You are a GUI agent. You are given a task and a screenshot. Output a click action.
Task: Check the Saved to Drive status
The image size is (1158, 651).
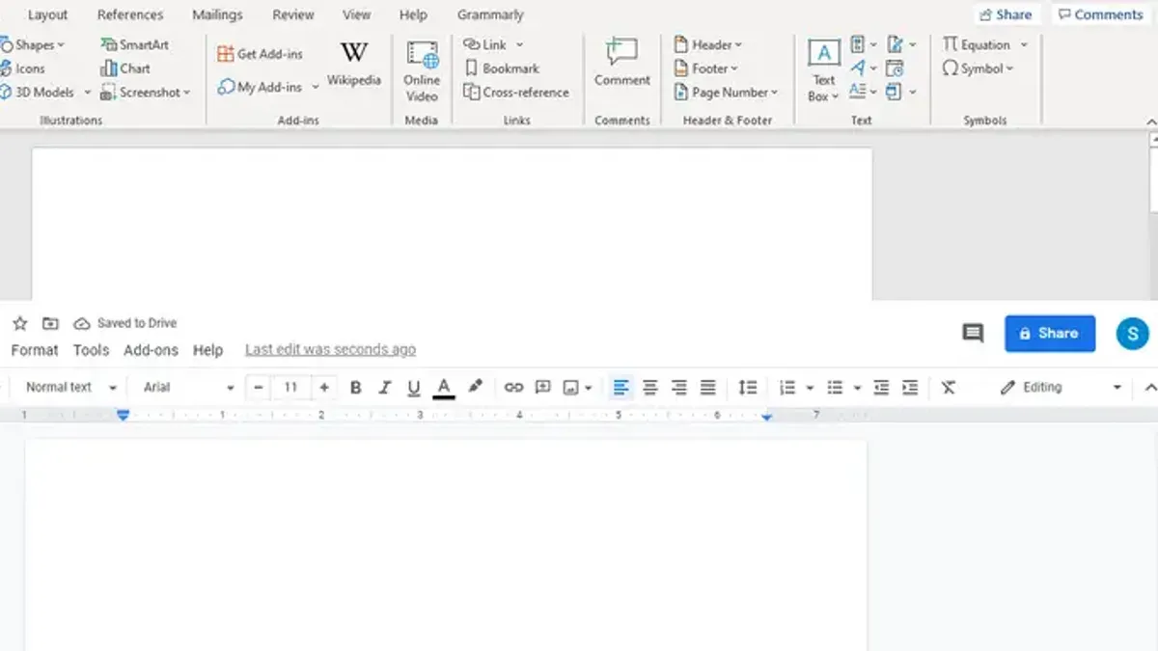[x=125, y=323]
